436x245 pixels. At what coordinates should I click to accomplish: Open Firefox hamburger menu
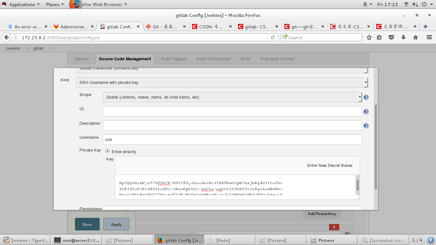(429, 37)
